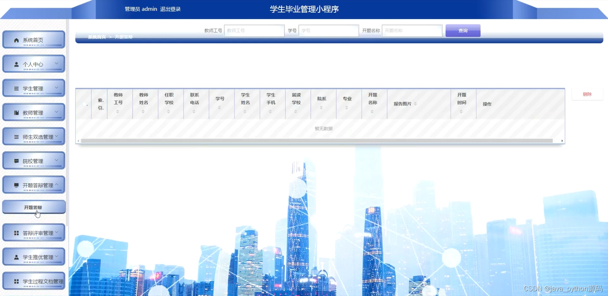Click the table scroll right arrow
608x296 pixels.
click(562, 141)
